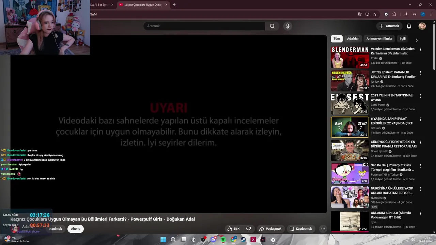The width and height of the screenshot is (436, 245).
Task: Open the 2023 En Tartışmalı Oyunu thumbnail
Action: pos(350,104)
